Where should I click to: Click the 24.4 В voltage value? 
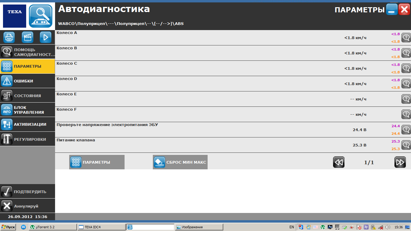[x=360, y=130]
